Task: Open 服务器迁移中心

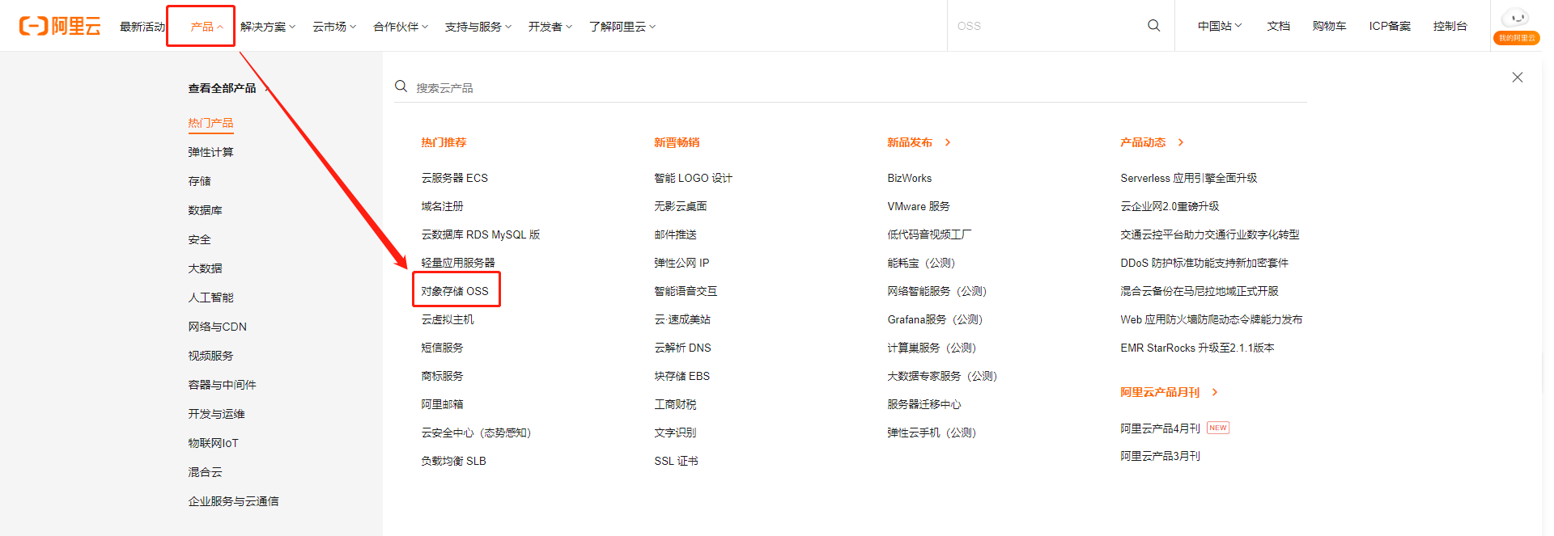Action: click(924, 404)
